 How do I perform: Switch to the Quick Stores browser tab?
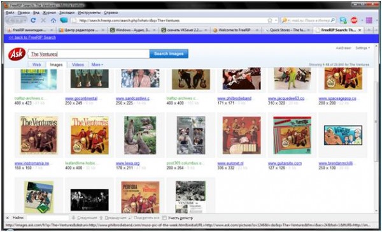(x=288, y=30)
